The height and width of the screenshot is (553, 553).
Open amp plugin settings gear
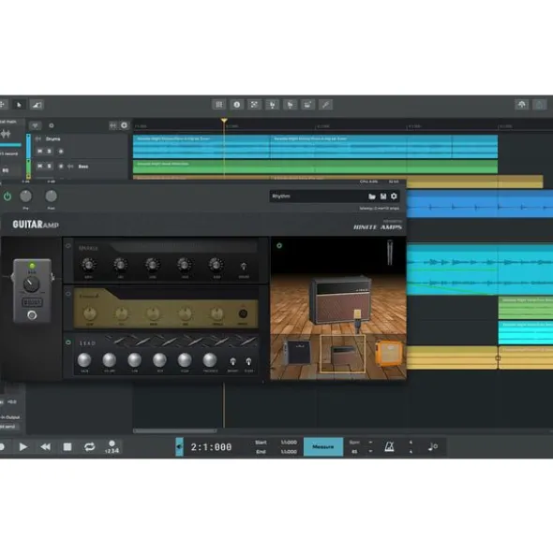[x=394, y=196]
